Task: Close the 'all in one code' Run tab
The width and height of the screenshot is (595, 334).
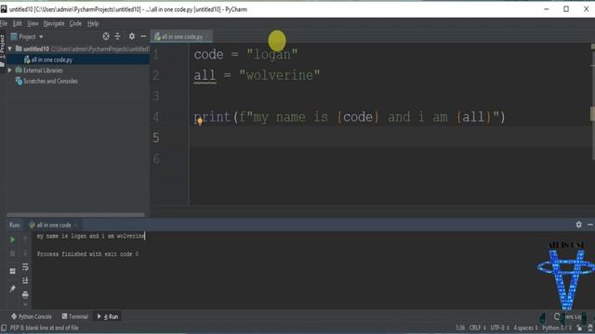Action: (x=76, y=225)
